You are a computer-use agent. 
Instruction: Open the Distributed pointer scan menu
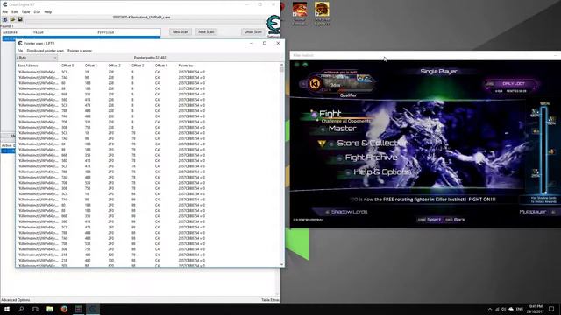pyautogui.click(x=45, y=51)
